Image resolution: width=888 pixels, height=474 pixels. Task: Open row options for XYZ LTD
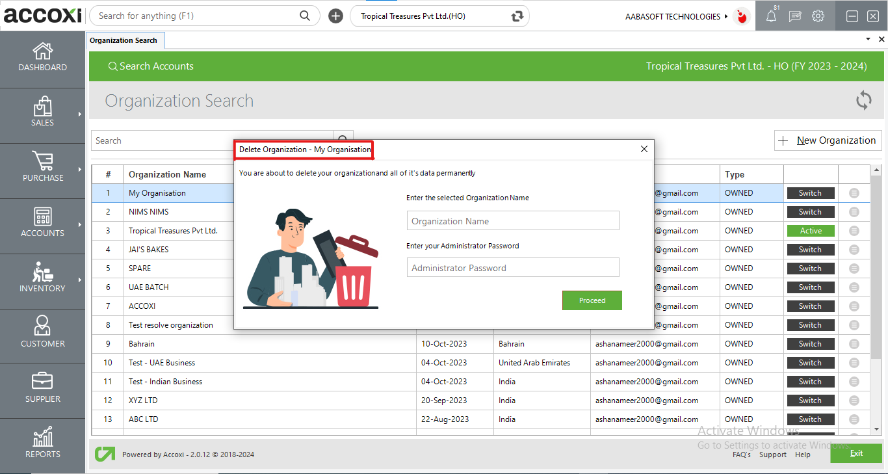[854, 401]
